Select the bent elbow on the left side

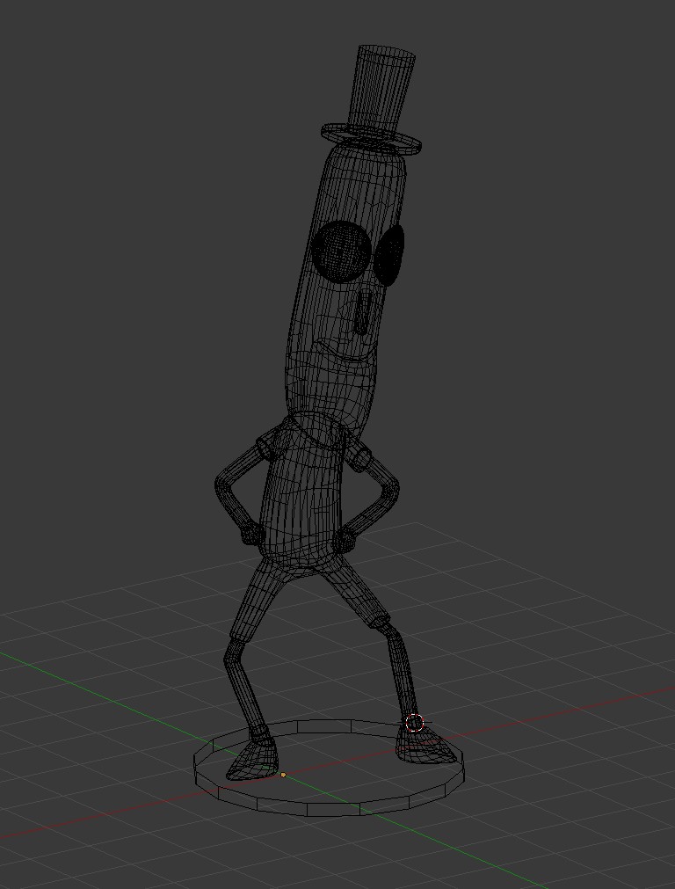[x=220, y=485]
